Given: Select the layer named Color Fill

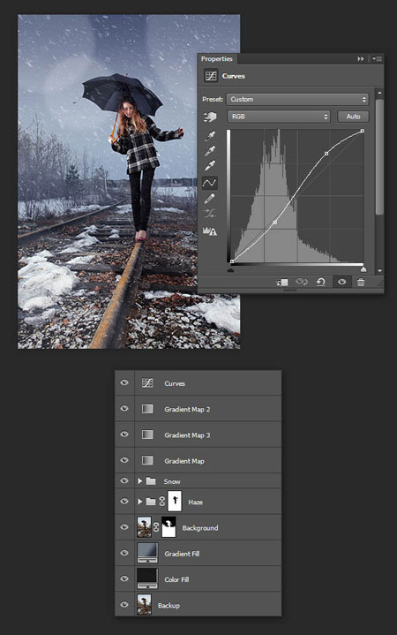Looking at the screenshot, I should pyautogui.click(x=198, y=578).
